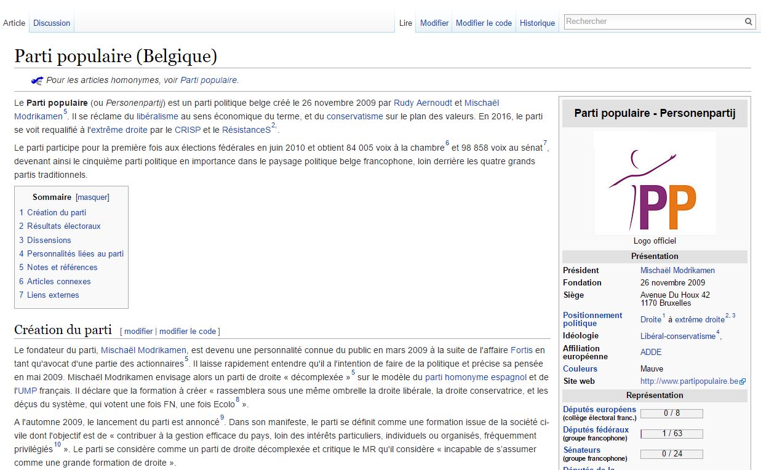
Task: Open the ADDE affiliation link
Action: (651, 352)
